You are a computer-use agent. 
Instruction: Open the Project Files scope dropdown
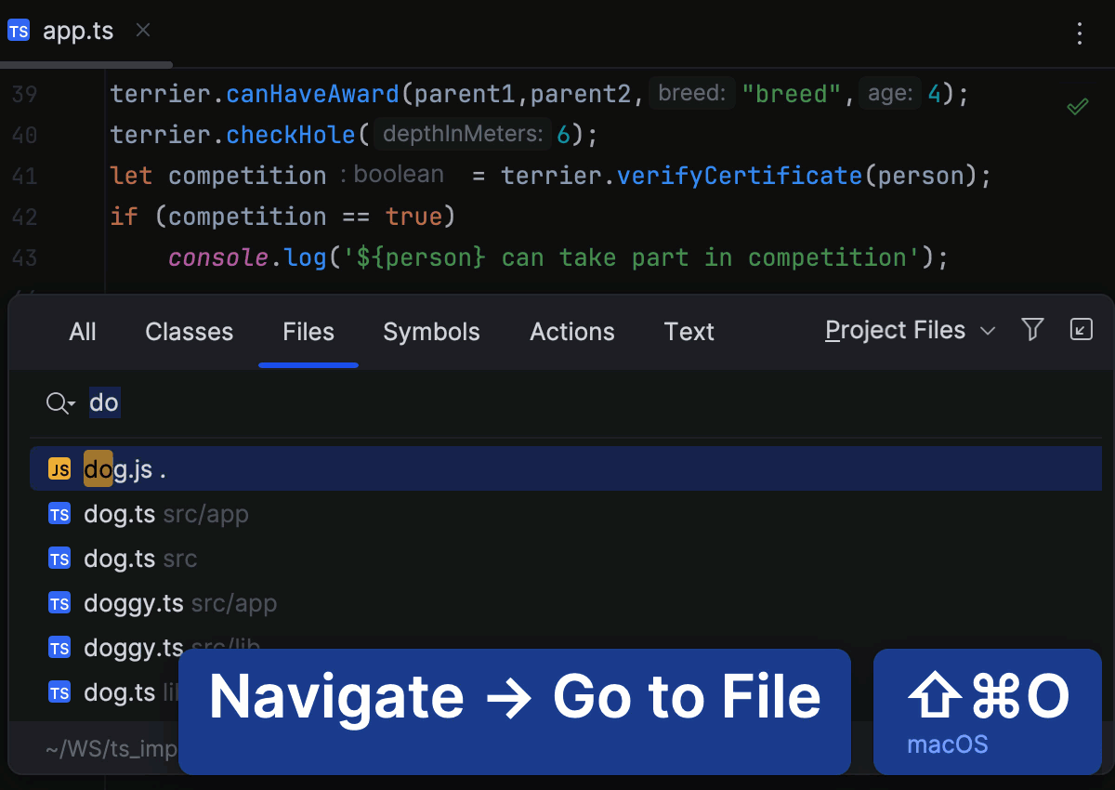[x=908, y=330]
